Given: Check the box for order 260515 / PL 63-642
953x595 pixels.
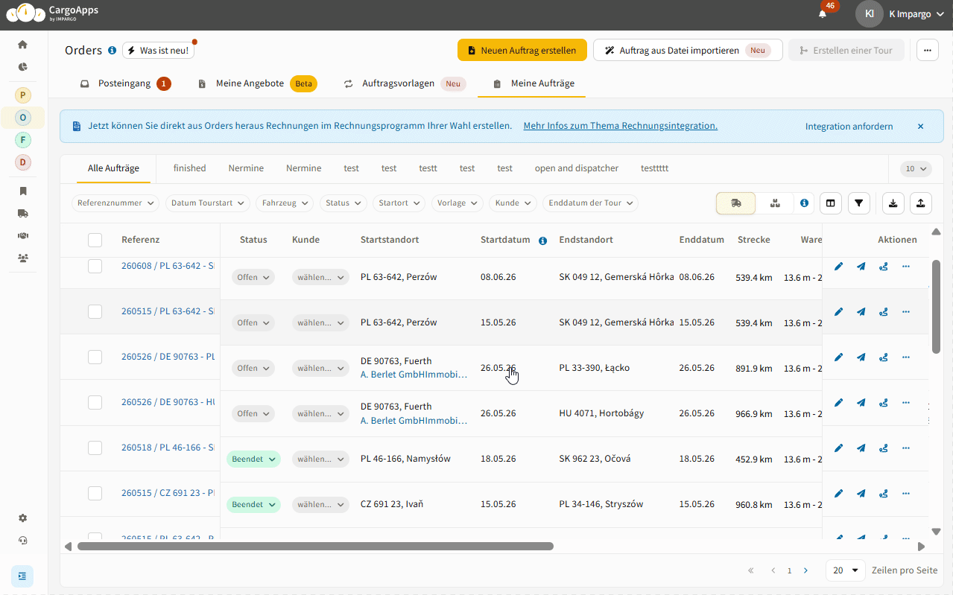Looking at the screenshot, I should (95, 311).
